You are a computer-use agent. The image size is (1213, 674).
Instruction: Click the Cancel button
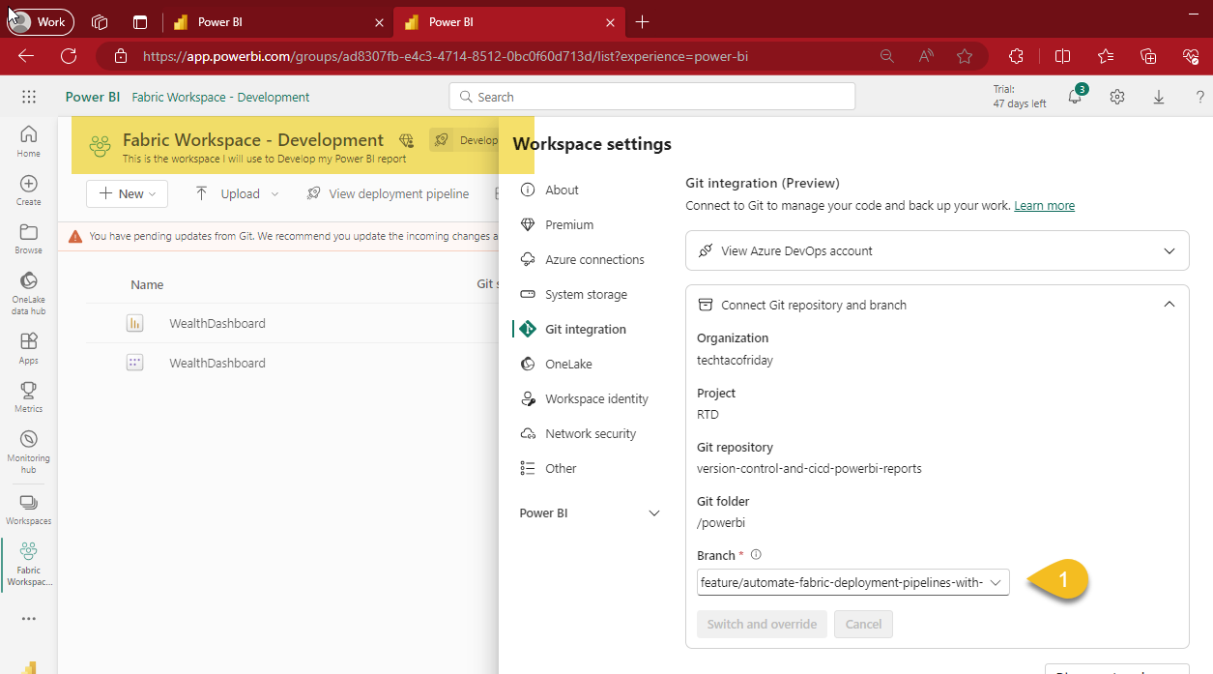click(863, 624)
